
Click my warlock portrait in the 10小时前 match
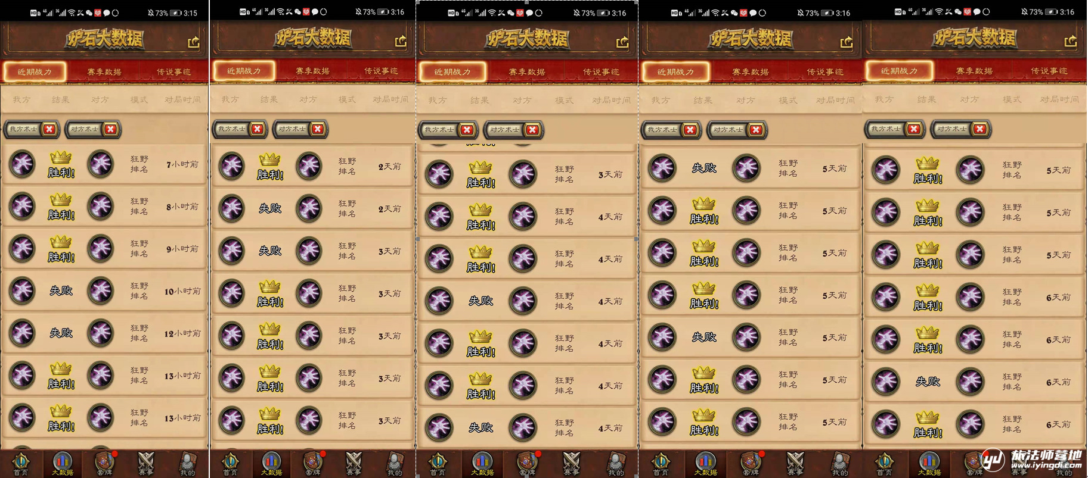pyautogui.click(x=22, y=291)
